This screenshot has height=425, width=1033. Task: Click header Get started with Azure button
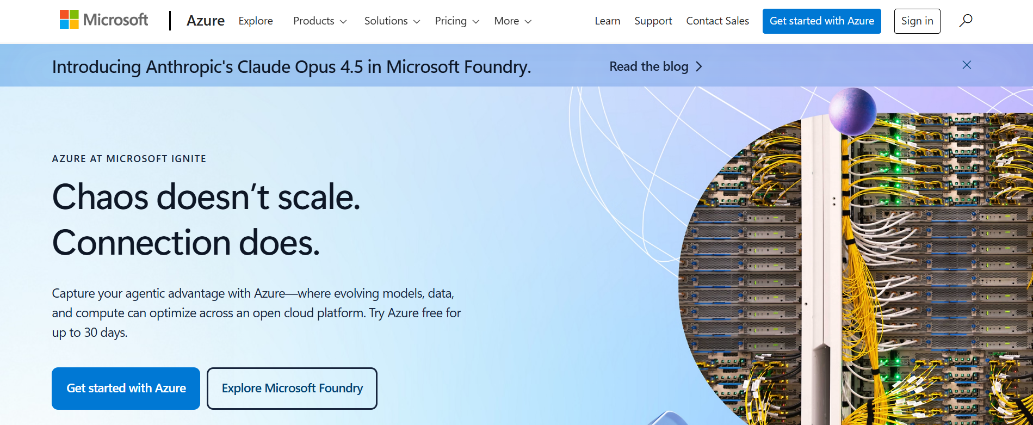[x=821, y=21]
